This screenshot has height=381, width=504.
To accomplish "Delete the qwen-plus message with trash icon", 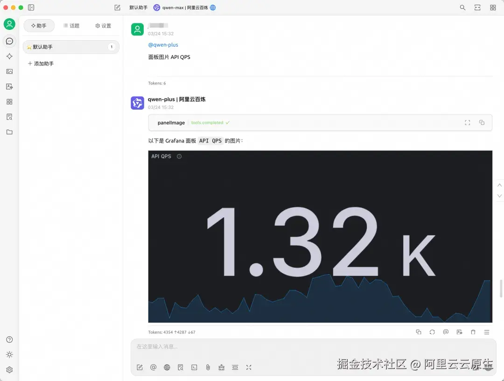I will coord(473,332).
